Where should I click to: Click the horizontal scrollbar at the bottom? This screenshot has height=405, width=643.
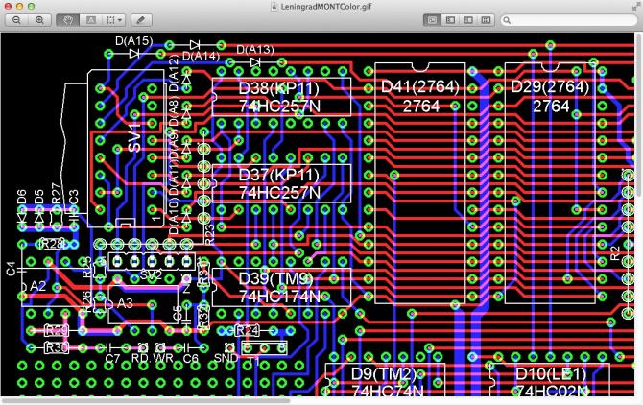click(144, 400)
